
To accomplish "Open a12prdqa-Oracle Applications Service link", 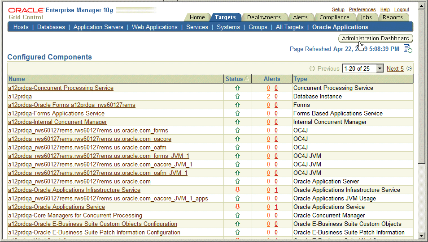I will pos(56,207).
